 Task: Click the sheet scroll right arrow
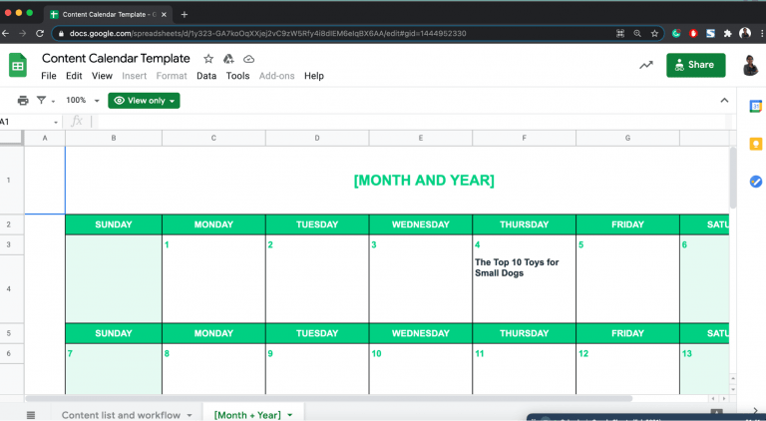coord(724,398)
